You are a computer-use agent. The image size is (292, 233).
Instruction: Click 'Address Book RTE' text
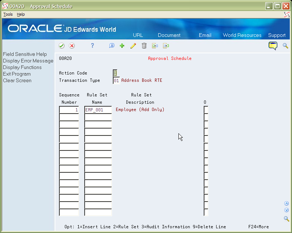[x=142, y=80]
